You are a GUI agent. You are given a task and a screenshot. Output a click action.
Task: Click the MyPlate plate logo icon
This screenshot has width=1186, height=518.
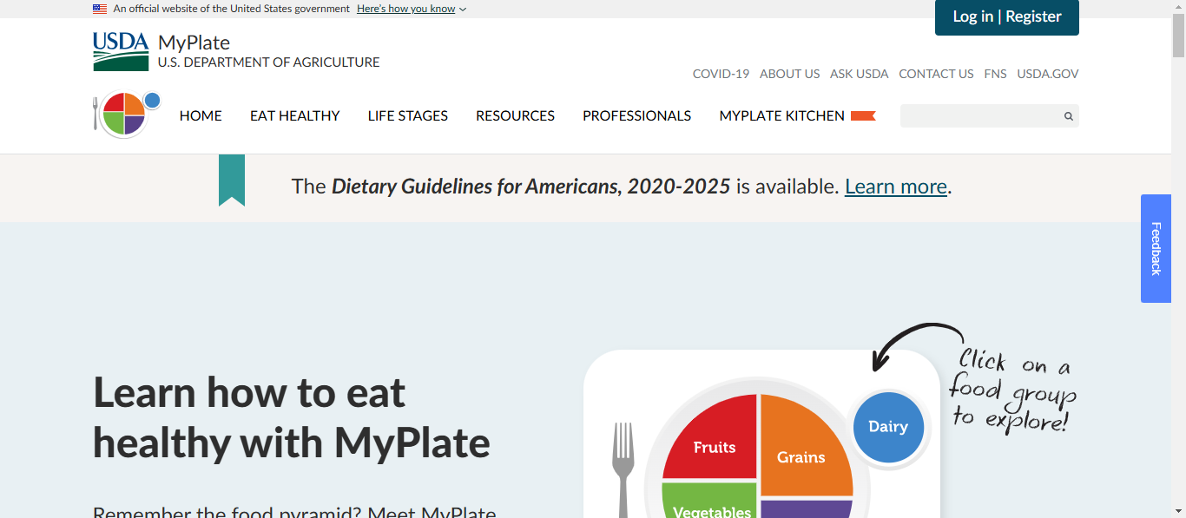[127, 114]
